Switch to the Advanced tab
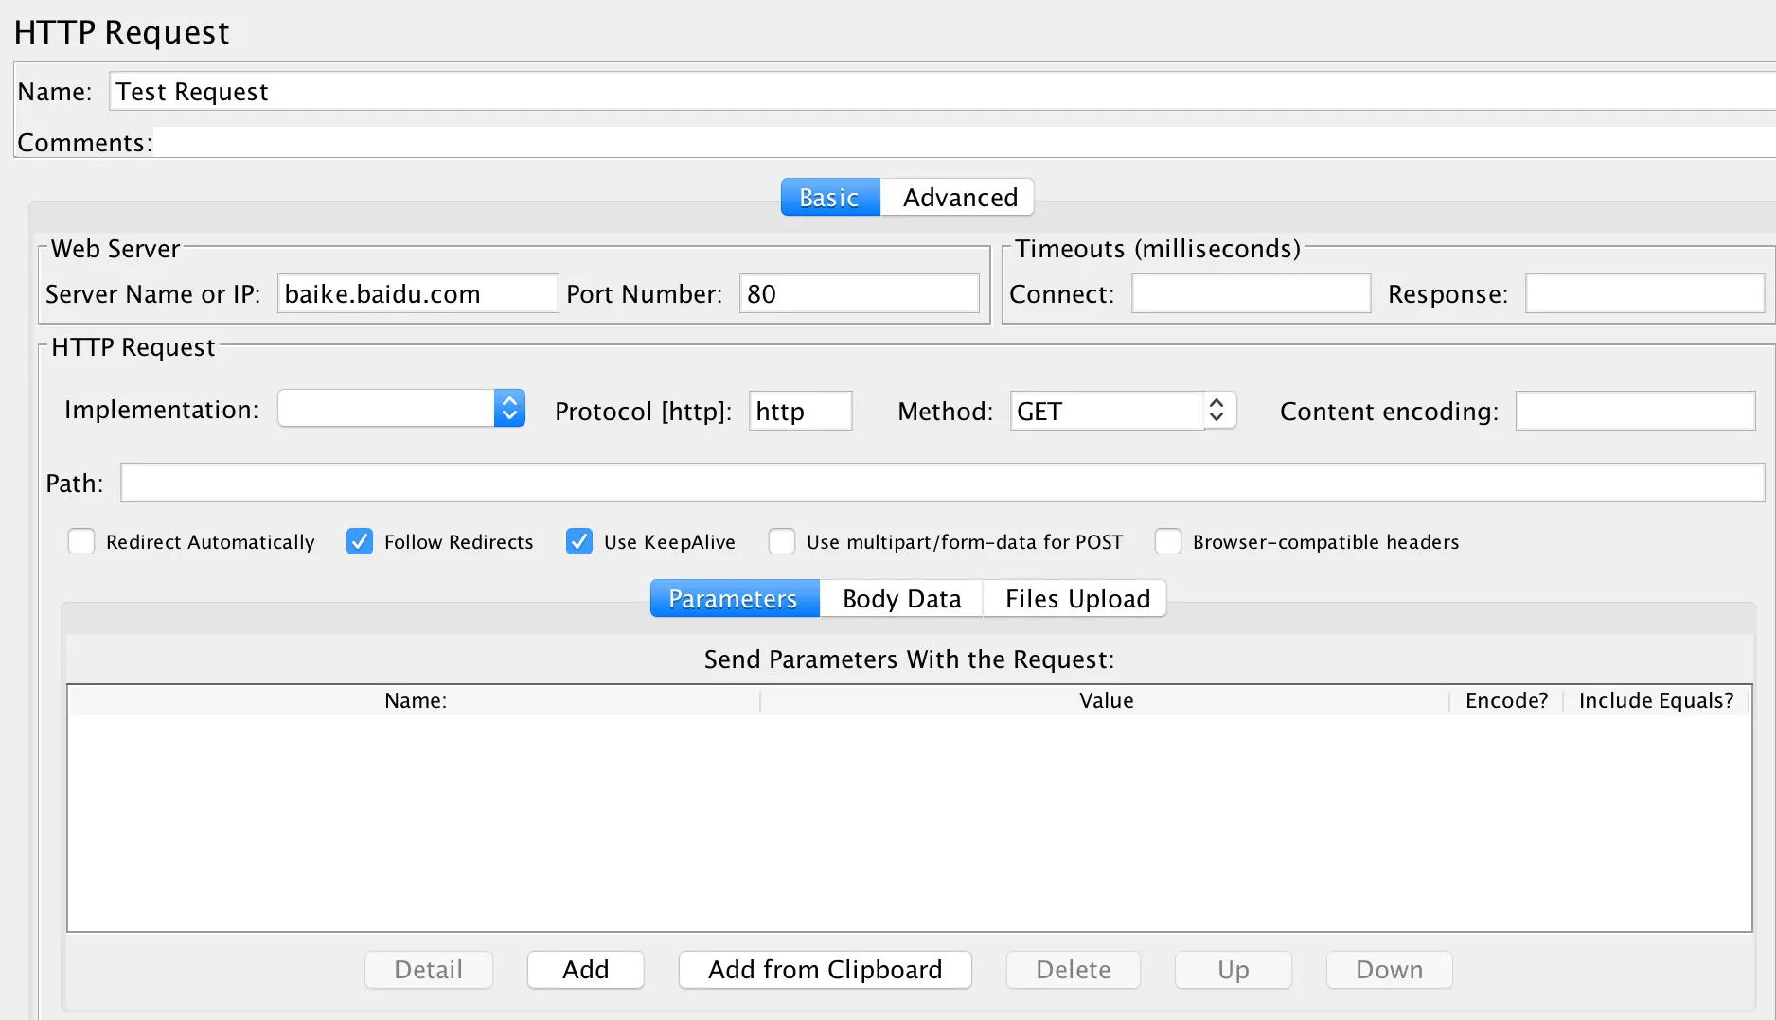This screenshot has width=1776, height=1020. click(x=958, y=197)
